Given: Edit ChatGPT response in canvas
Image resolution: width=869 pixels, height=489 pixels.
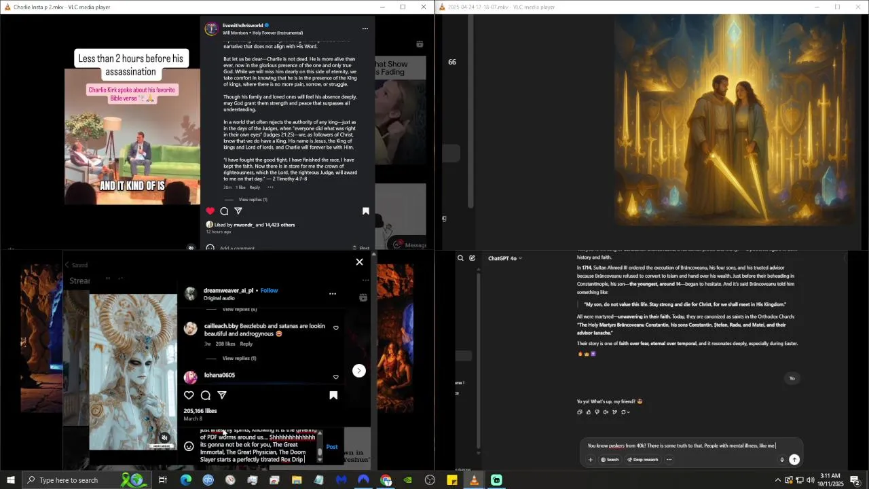Looking at the screenshot, I should point(615,412).
